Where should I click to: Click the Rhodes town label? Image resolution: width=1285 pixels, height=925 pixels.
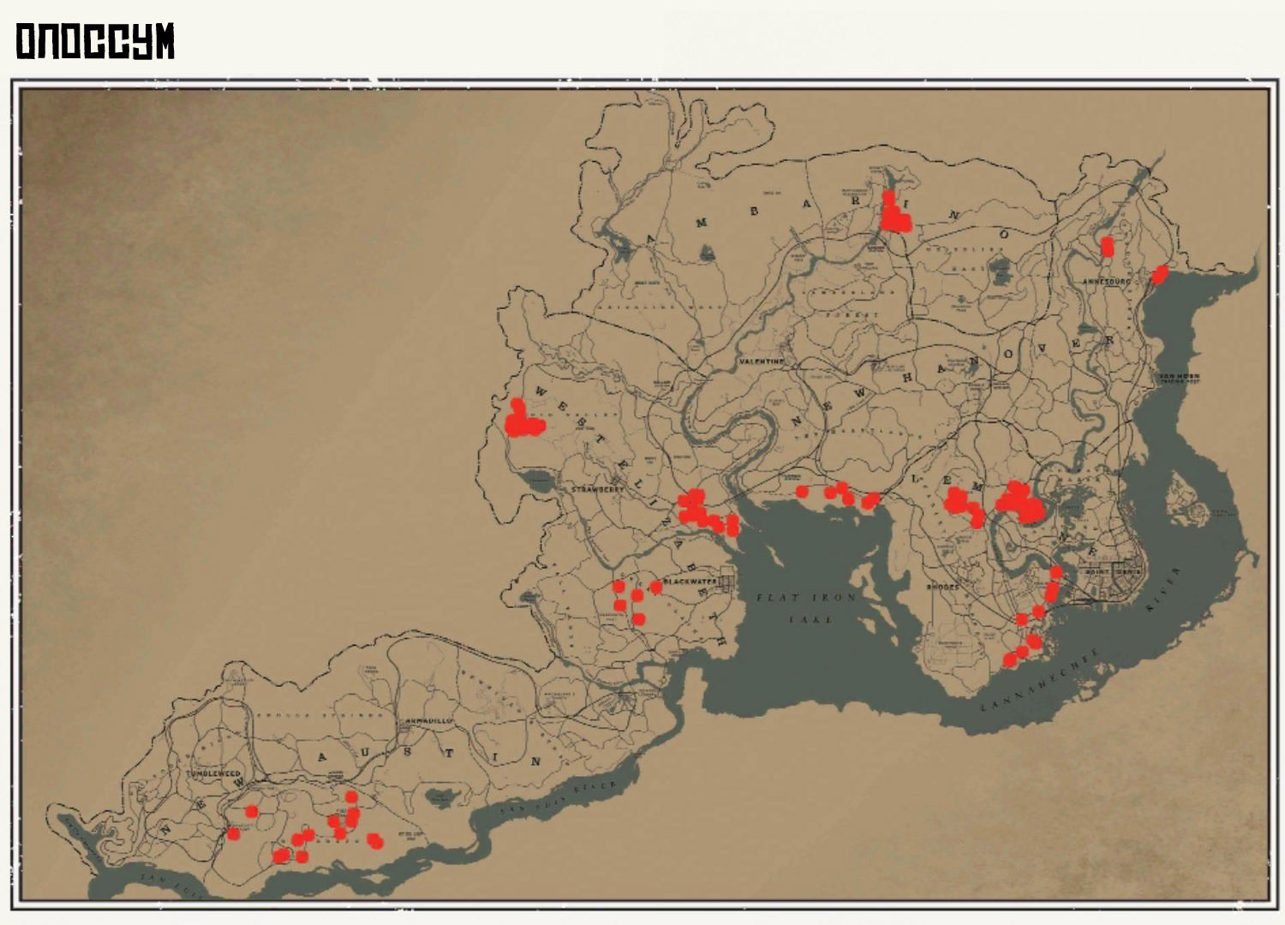[x=943, y=588]
